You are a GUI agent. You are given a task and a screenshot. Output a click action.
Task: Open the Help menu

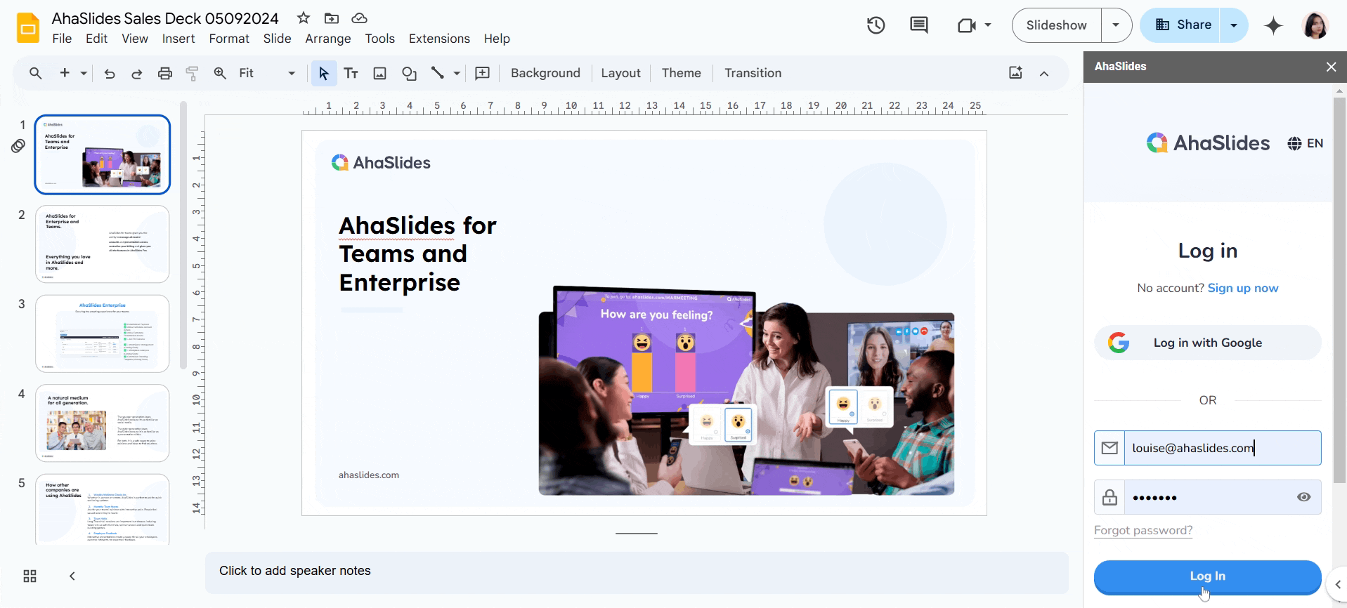(x=497, y=39)
